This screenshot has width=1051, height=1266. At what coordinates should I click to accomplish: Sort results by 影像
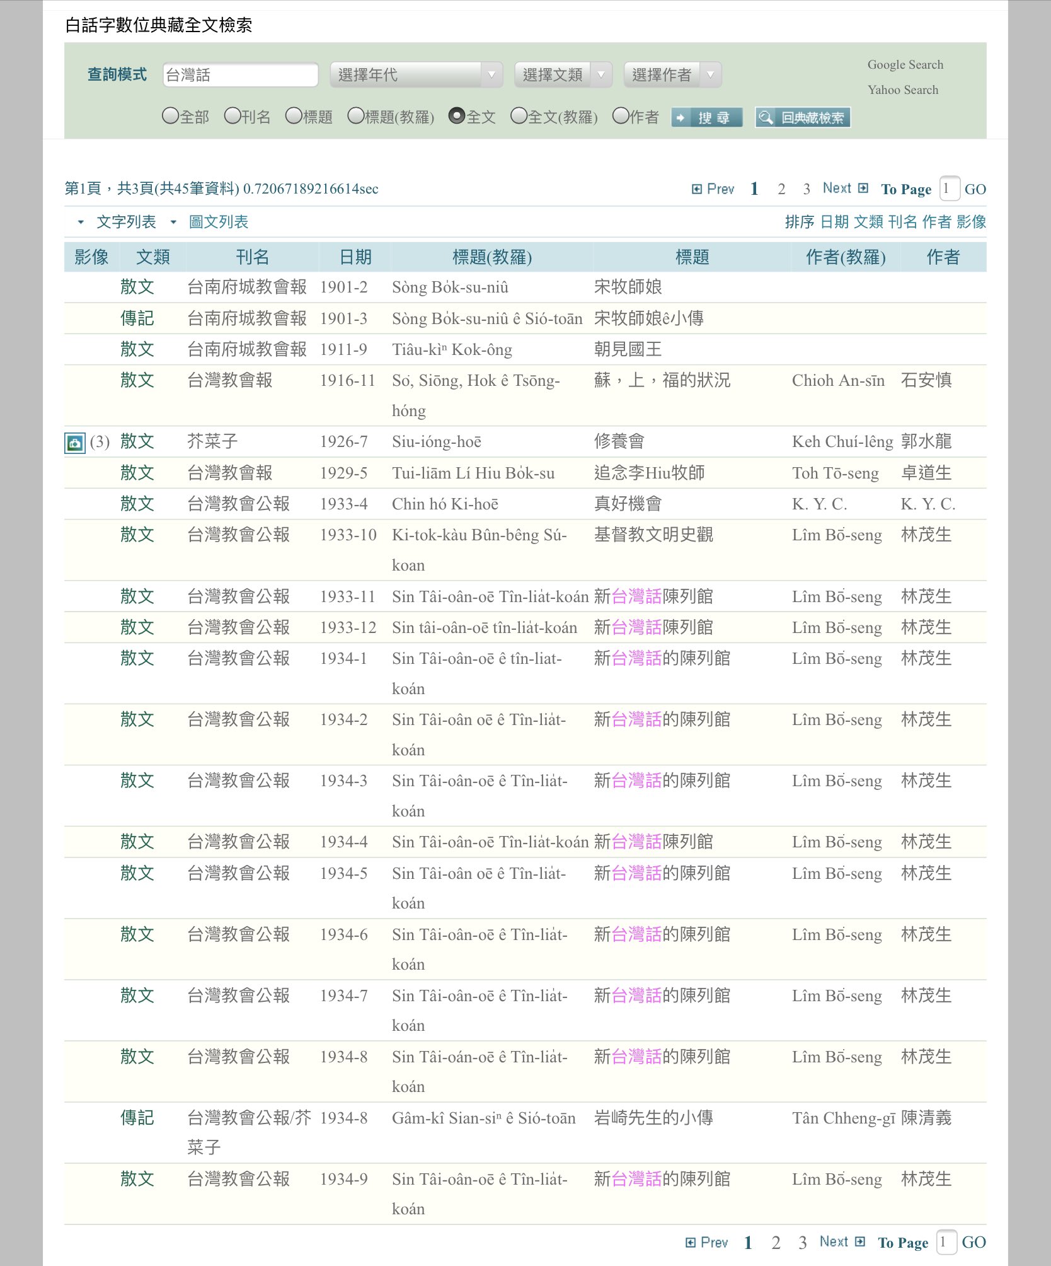coord(971,222)
